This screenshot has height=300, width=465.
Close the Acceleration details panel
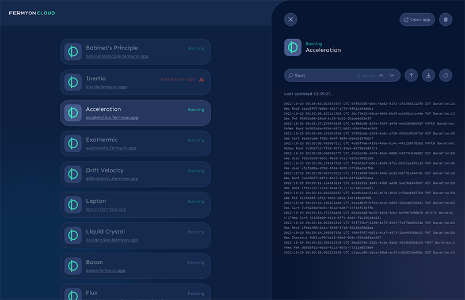291,20
